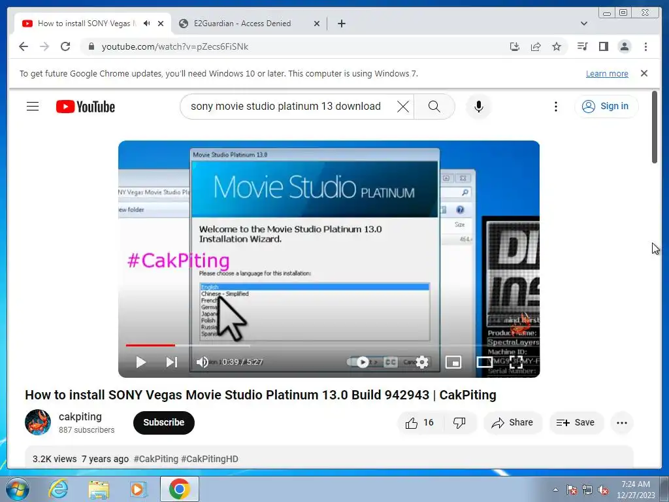
Task: Launch Internet Explorer from taskbar
Action: point(58,489)
